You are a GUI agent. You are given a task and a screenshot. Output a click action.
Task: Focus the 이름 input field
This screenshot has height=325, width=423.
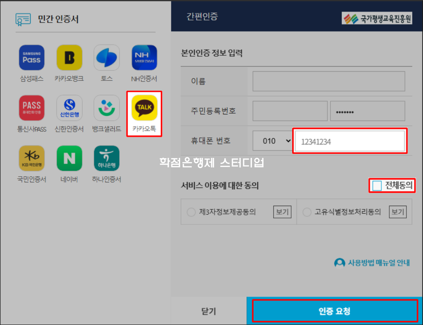[329, 81]
